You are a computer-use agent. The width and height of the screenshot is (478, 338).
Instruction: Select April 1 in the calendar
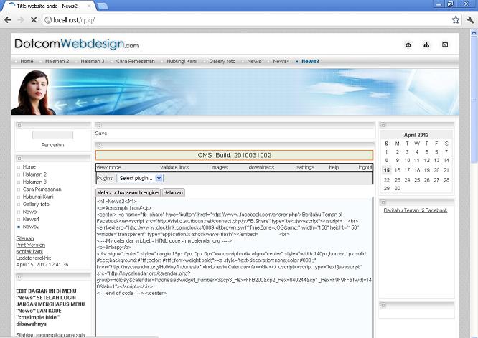click(x=386, y=152)
